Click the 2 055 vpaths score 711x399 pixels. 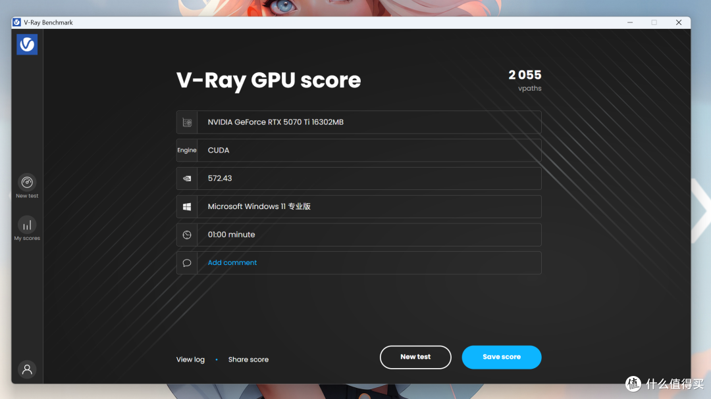coord(525,80)
